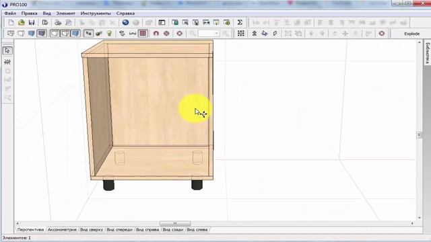431x242 pixels.
Task: Toggle shading display button
Action: point(75,34)
